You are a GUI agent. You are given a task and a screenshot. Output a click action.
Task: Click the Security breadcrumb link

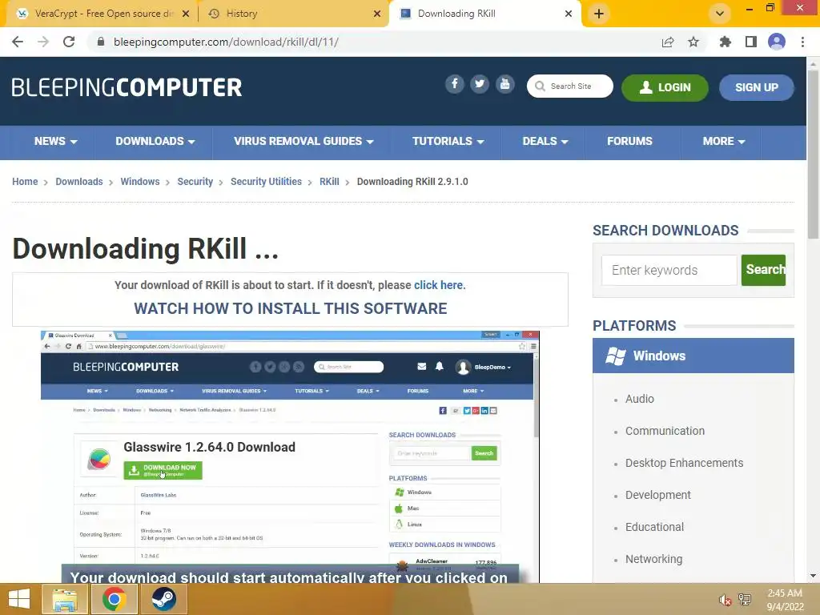tap(195, 182)
